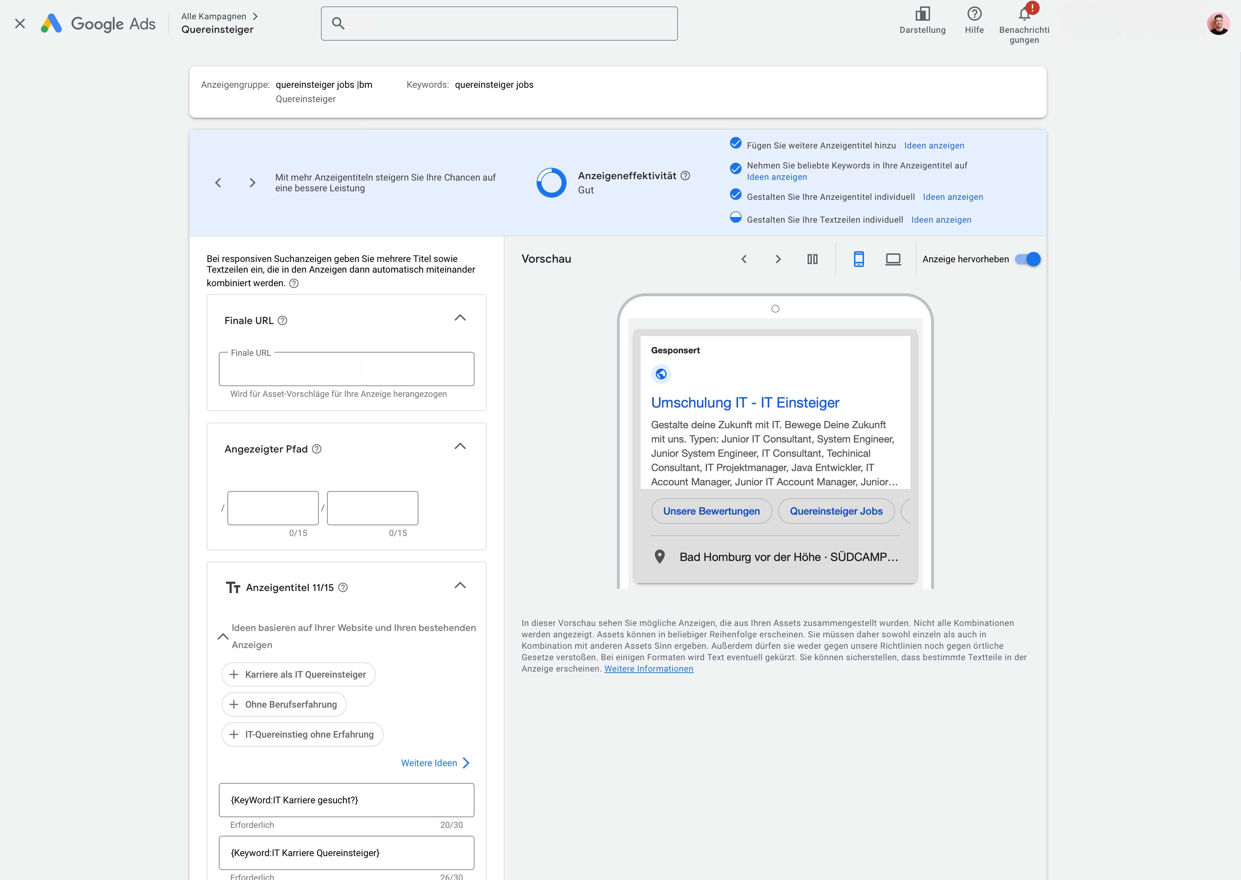Open Alle Kampagnen breadcrumb
This screenshot has width=1241, height=880.
click(x=213, y=16)
